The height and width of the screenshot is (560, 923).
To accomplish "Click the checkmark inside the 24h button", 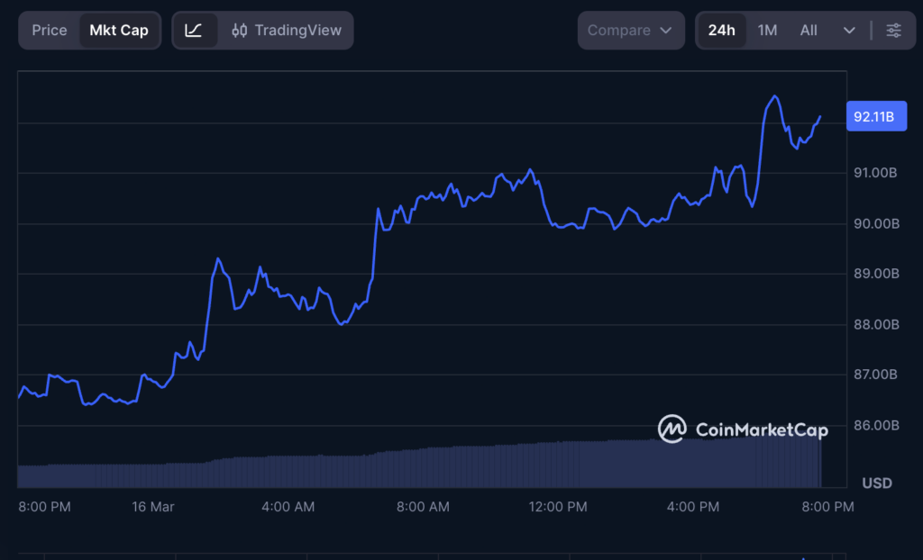I will (721, 30).
